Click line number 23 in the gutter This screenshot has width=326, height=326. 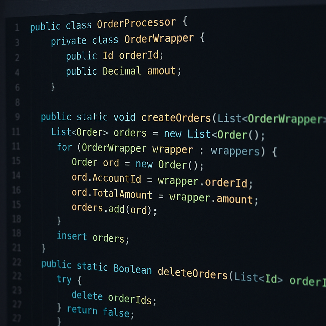point(17,290)
